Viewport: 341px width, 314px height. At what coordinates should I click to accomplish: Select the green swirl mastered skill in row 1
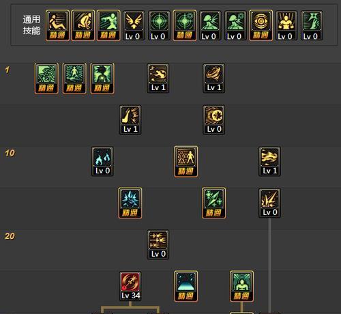[x=46, y=78]
